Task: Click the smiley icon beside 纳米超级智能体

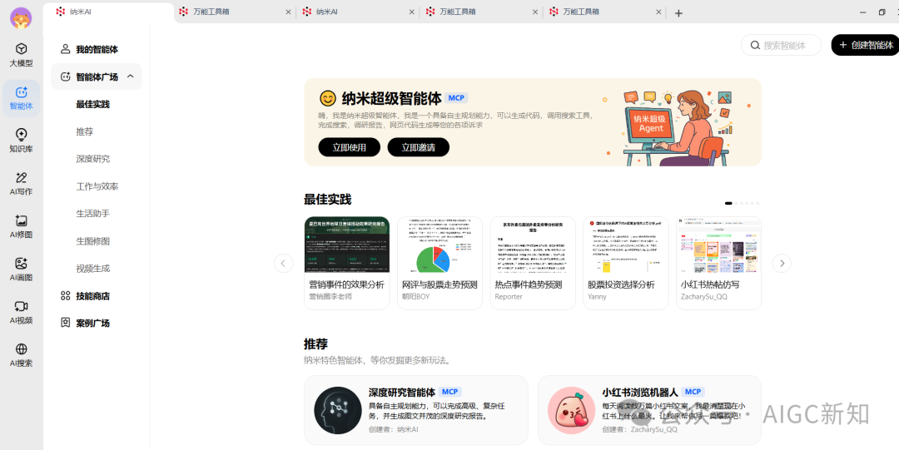Action: click(x=327, y=99)
